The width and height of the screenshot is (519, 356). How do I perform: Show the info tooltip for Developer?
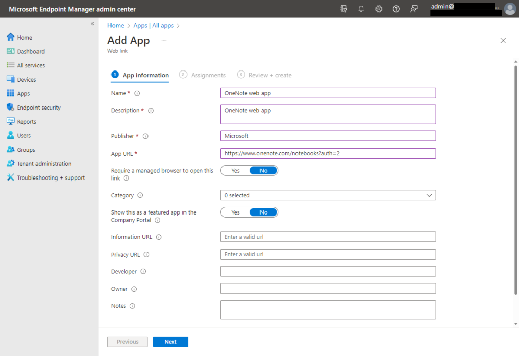143,271
